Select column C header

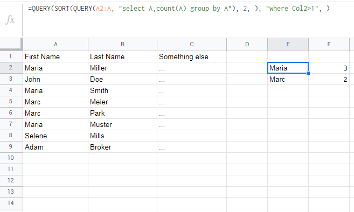[x=192, y=45]
